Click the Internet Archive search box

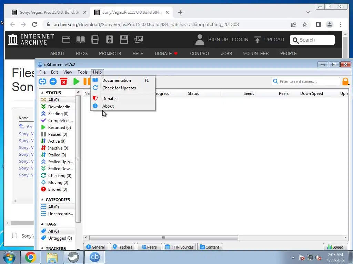point(312,40)
